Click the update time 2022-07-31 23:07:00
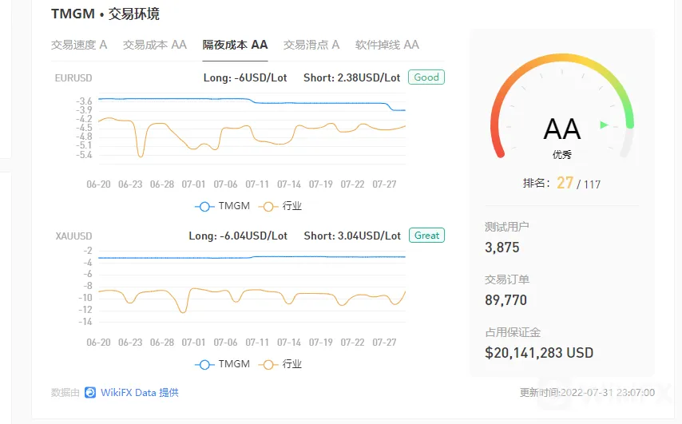Image resolution: width=682 pixels, height=424 pixels. (608, 393)
